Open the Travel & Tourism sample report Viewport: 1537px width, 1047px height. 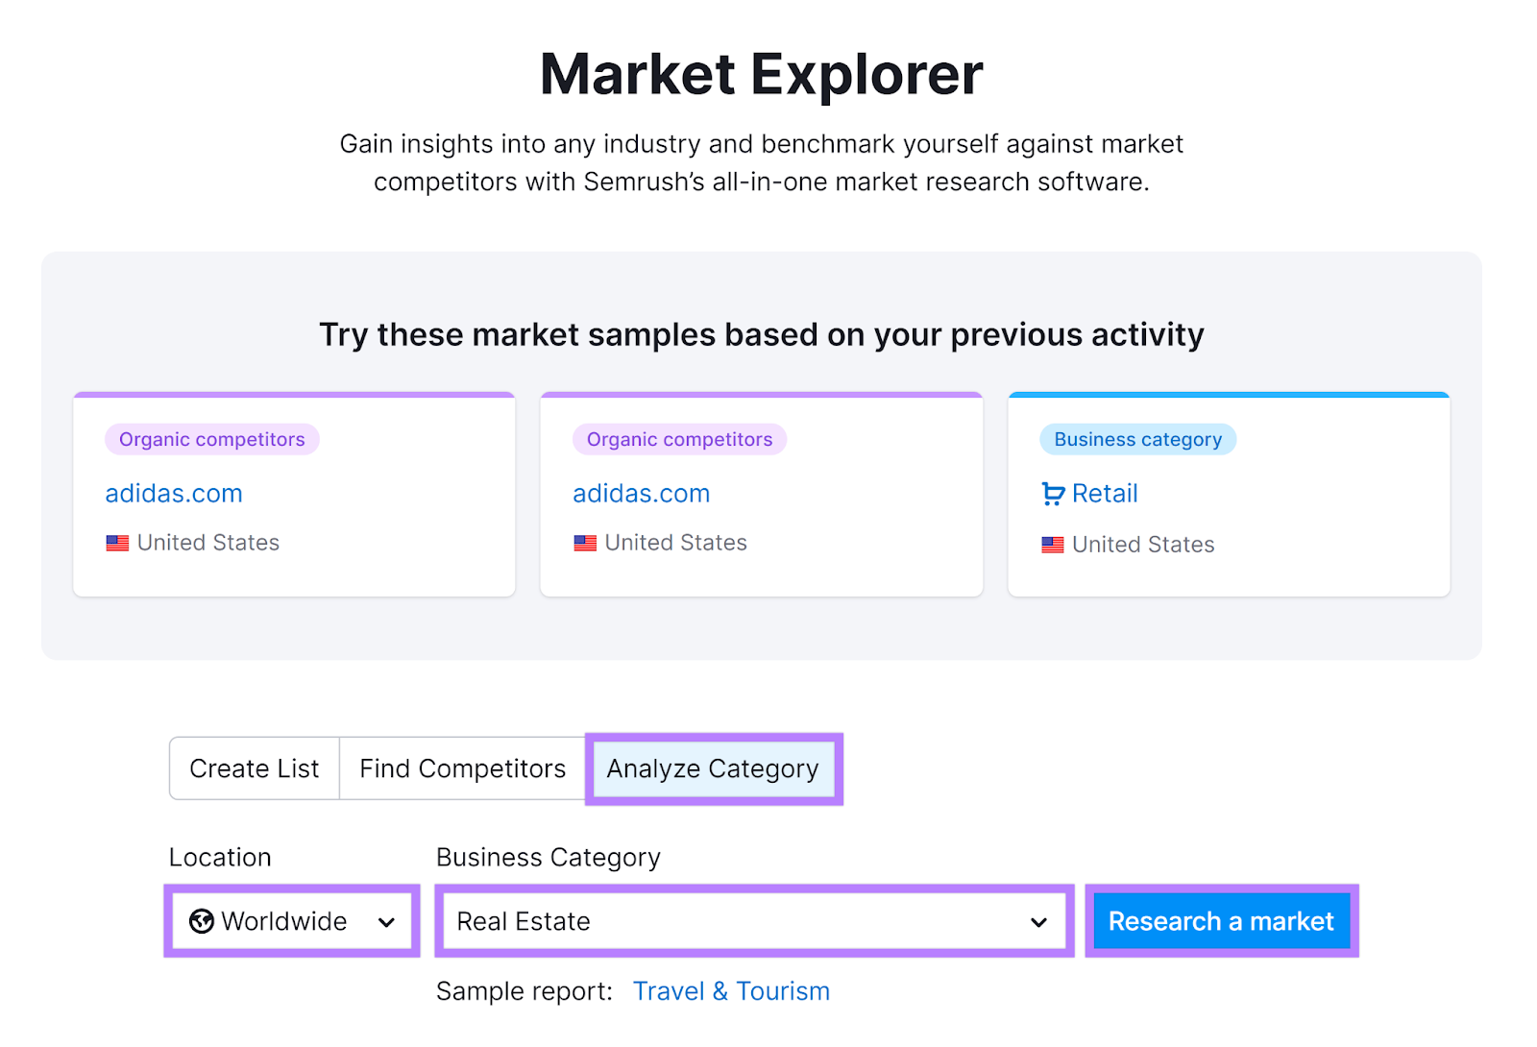(731, 990)
